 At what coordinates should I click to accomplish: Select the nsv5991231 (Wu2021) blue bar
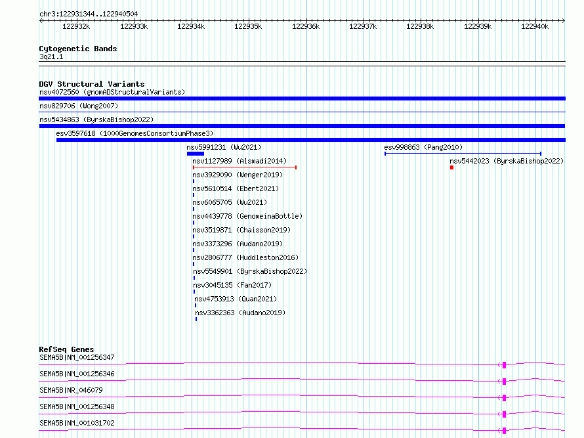tap(196, 154)
